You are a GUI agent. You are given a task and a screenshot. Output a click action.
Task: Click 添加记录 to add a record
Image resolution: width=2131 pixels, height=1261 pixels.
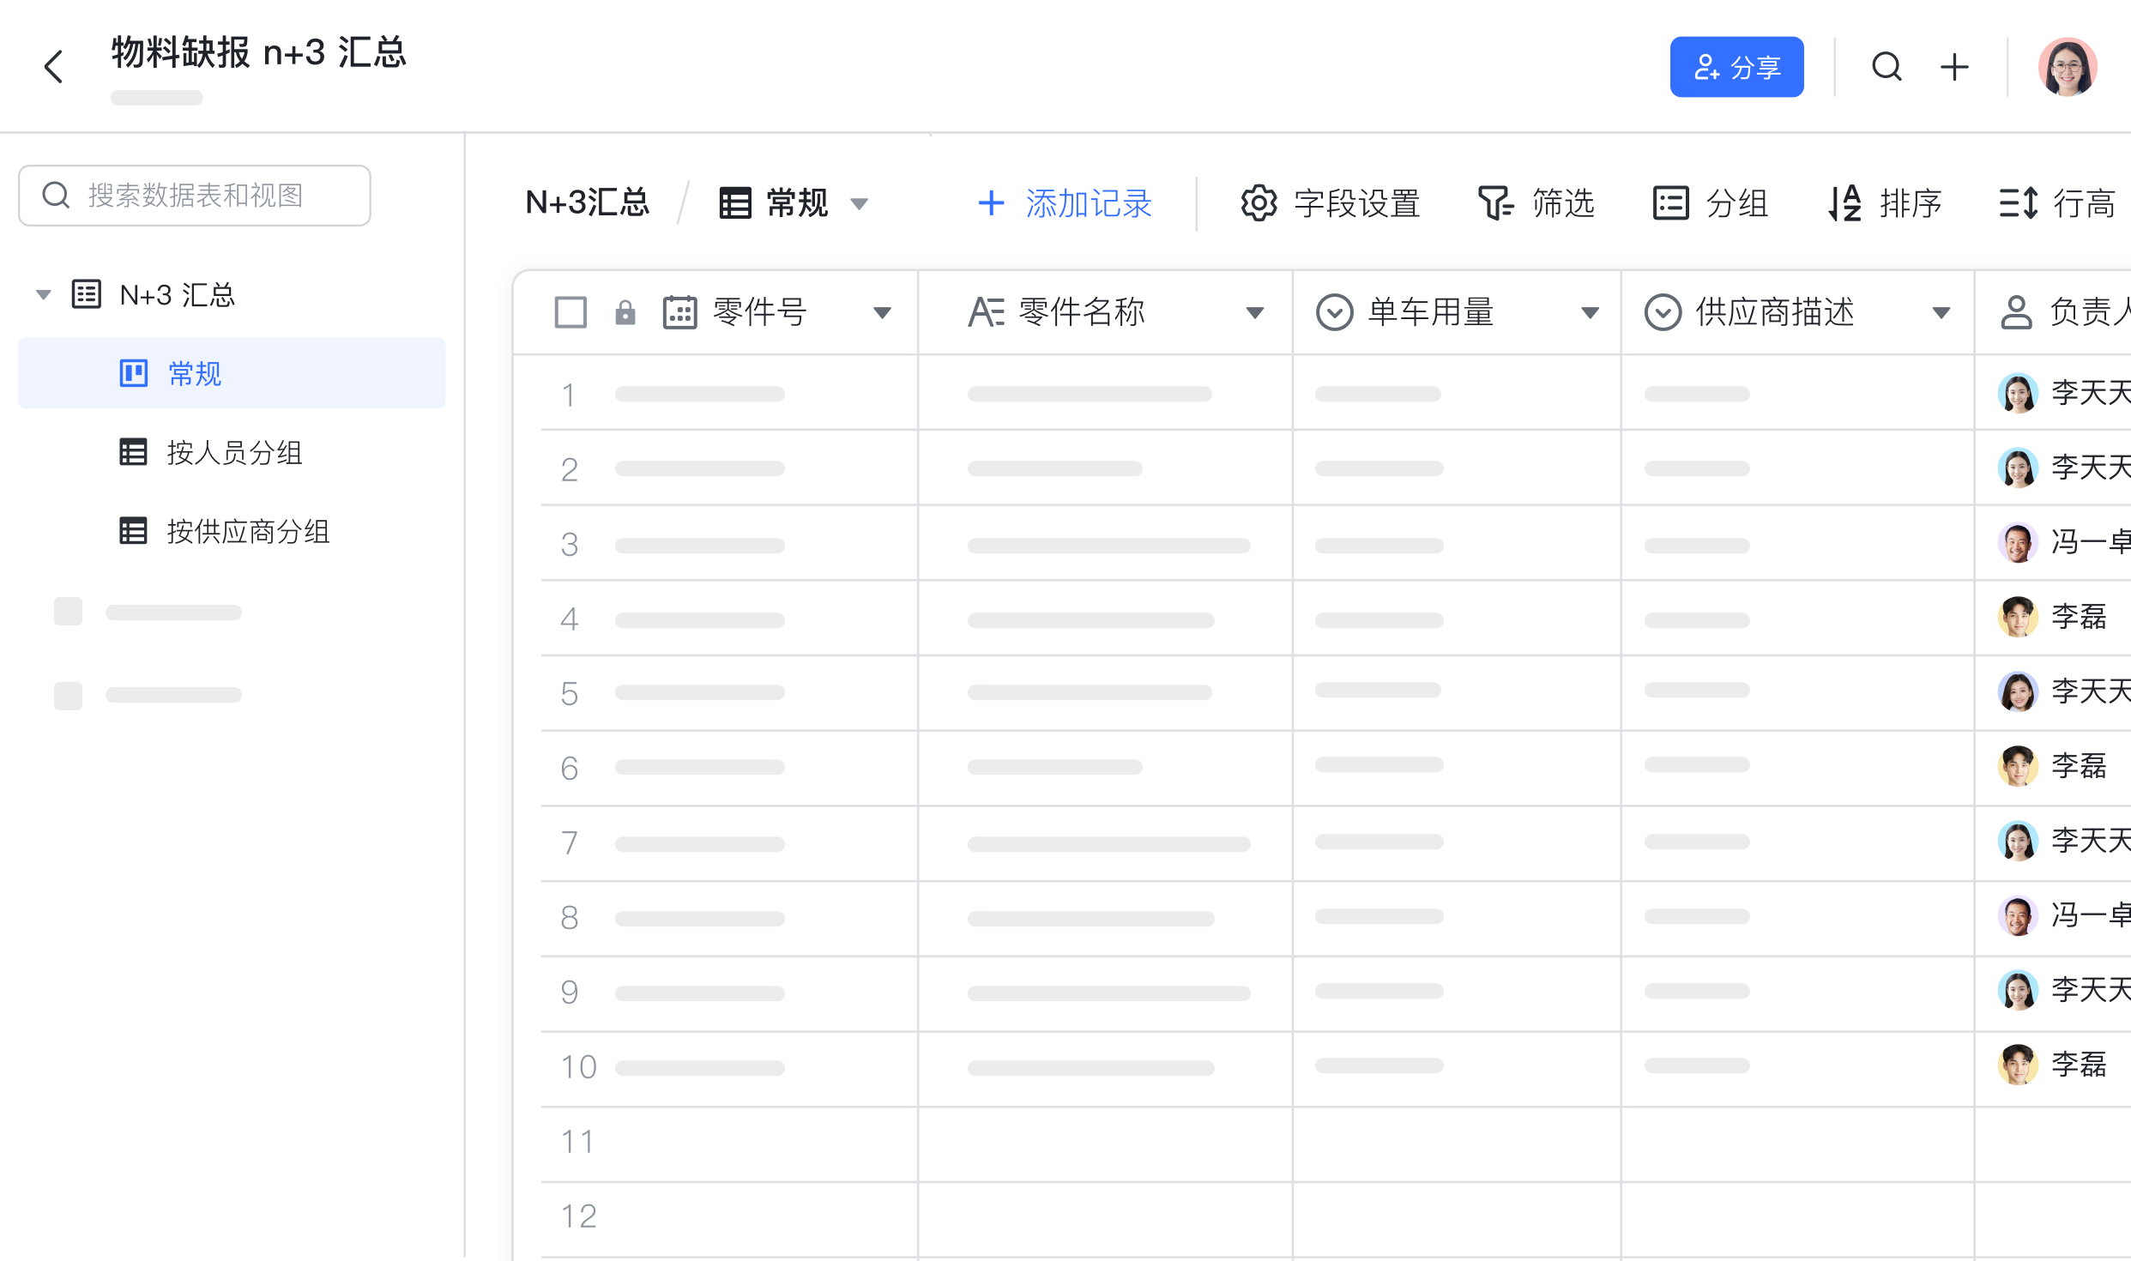pyautogui.click(x=1064, y=203)
